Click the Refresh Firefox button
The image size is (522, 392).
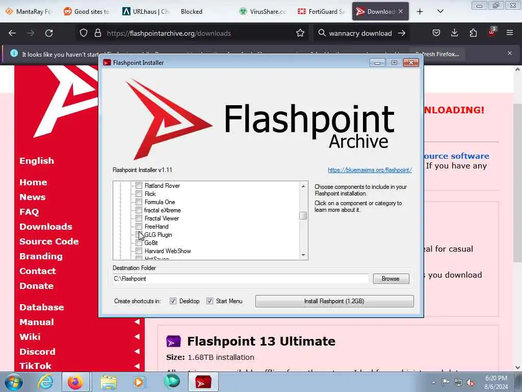(x=437, y=54)
